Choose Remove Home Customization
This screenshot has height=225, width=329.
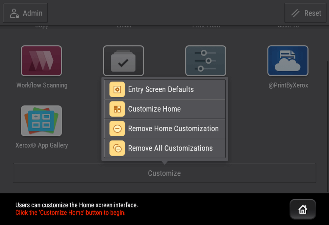(173, 128)
